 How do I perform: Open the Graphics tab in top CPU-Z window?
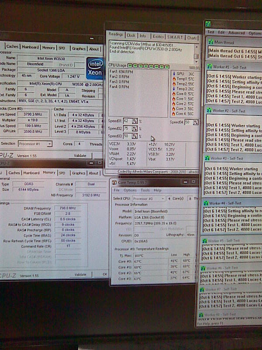(x=79, y=49)
